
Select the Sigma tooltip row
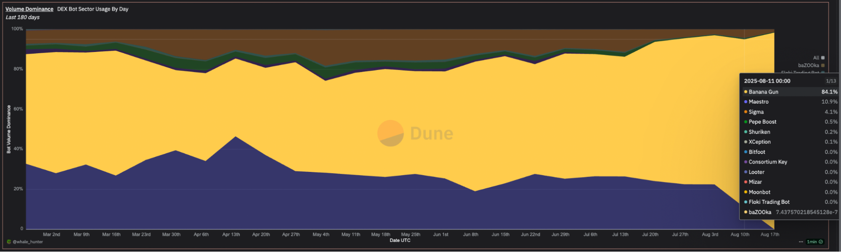pos(790,112)
